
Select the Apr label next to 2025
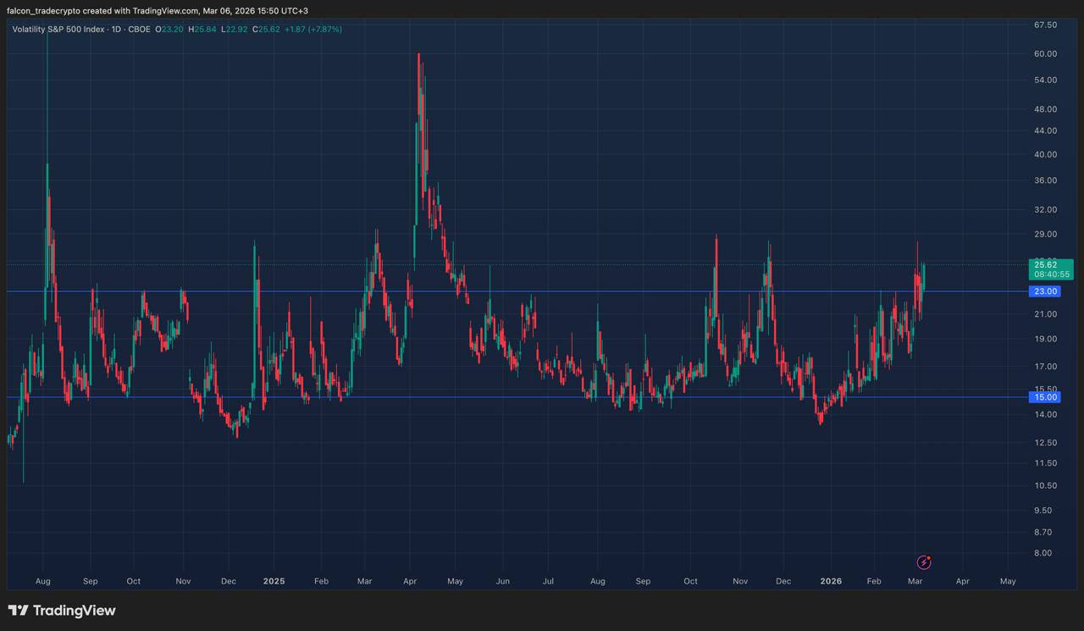[410, 582]
